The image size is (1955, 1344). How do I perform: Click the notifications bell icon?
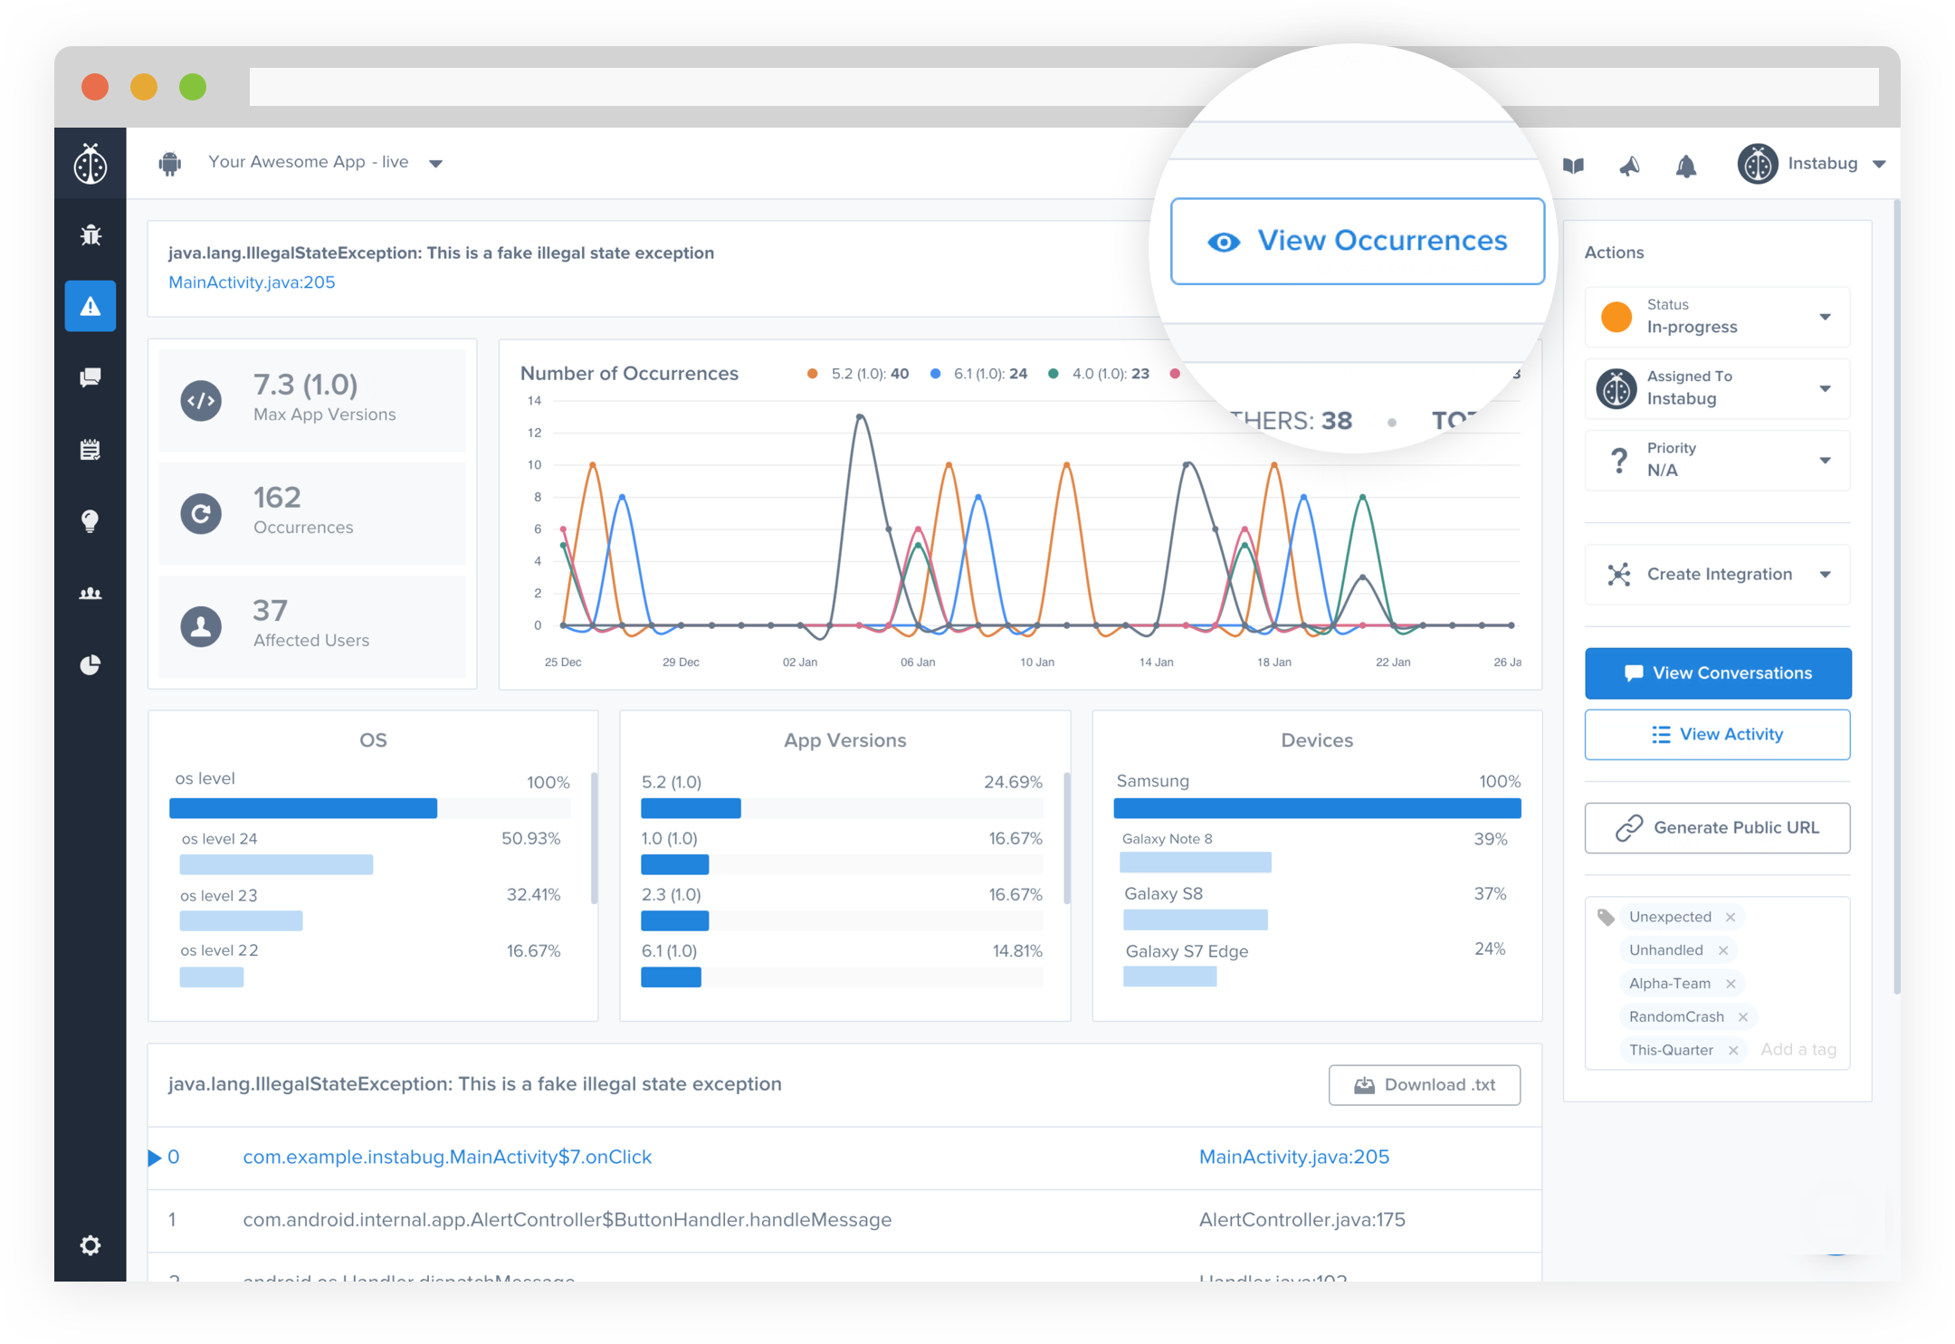(1685, 166)
